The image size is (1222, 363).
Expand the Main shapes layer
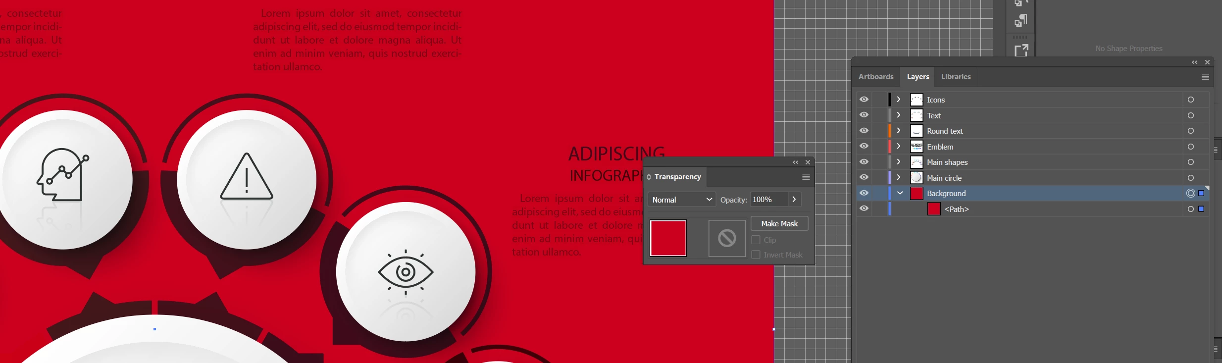point(899,162)
